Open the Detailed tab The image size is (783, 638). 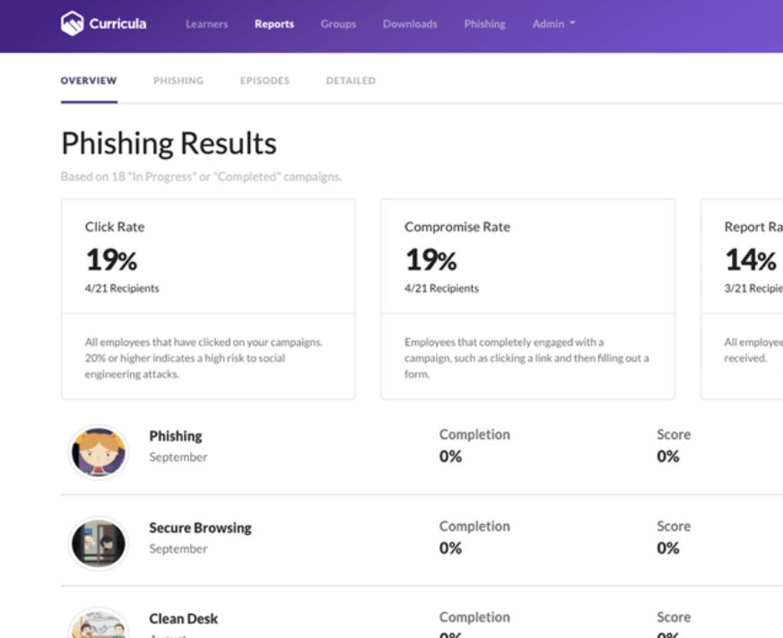coord(349,80)
